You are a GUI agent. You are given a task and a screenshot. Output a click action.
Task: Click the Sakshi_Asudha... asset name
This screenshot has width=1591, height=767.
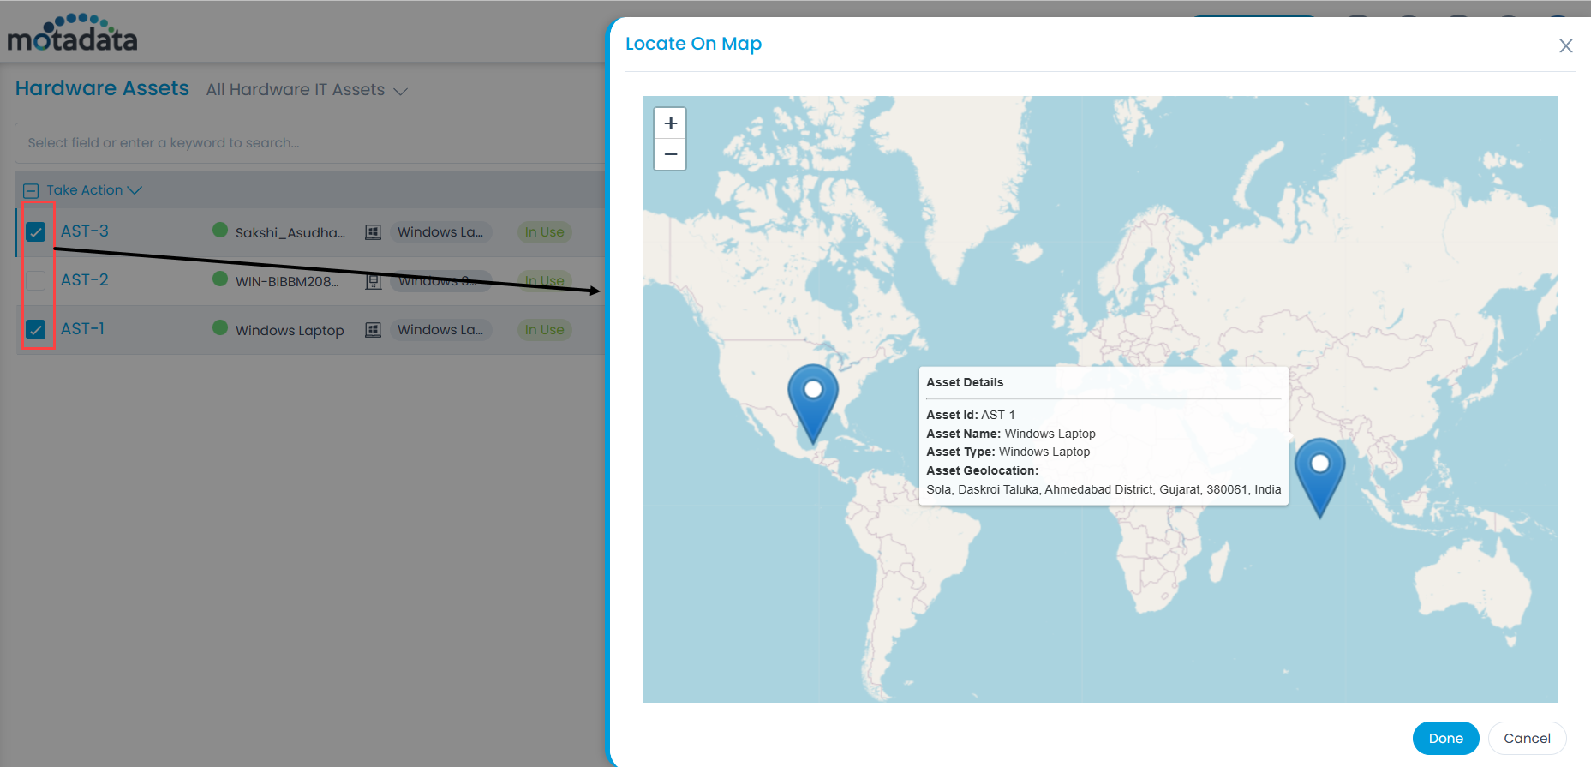point(290,233)
